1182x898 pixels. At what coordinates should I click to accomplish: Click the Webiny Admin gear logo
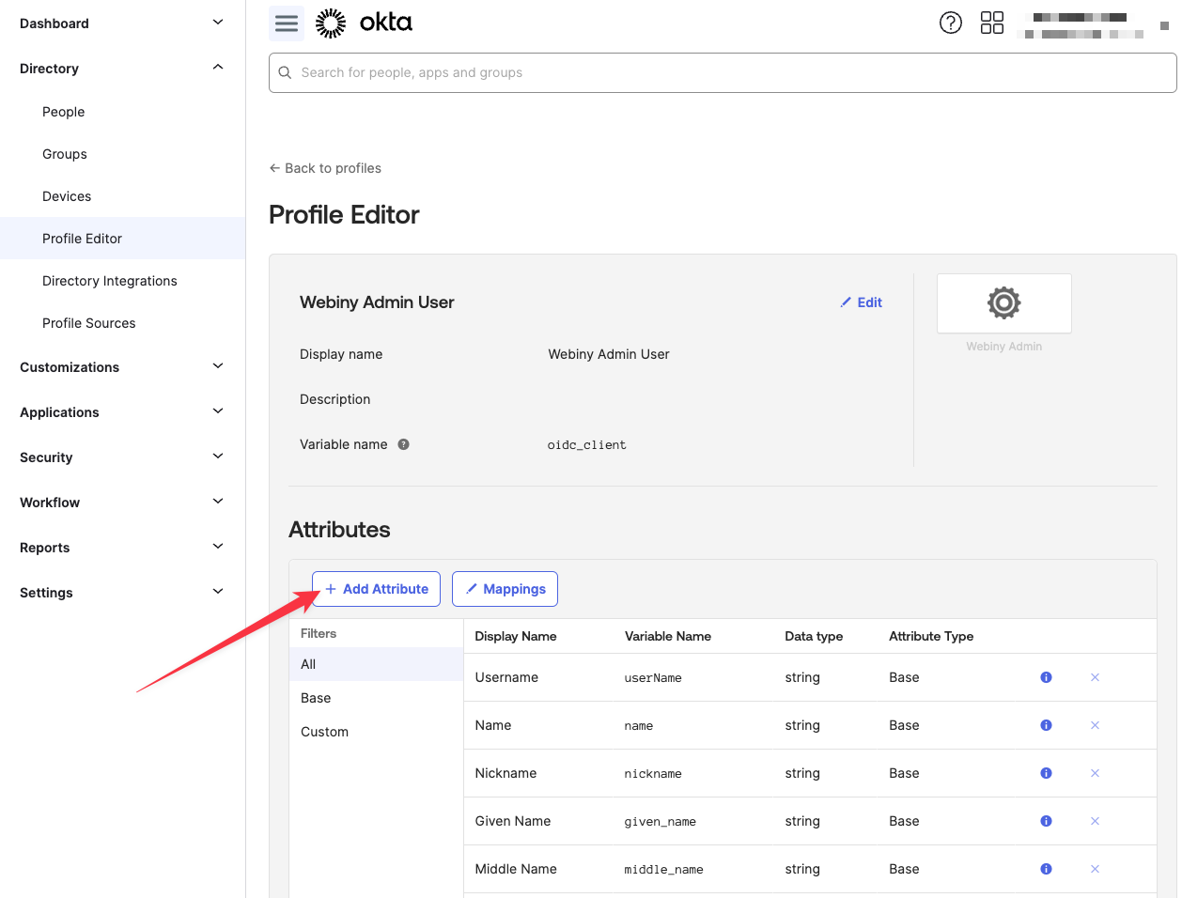coord(1003,303)
